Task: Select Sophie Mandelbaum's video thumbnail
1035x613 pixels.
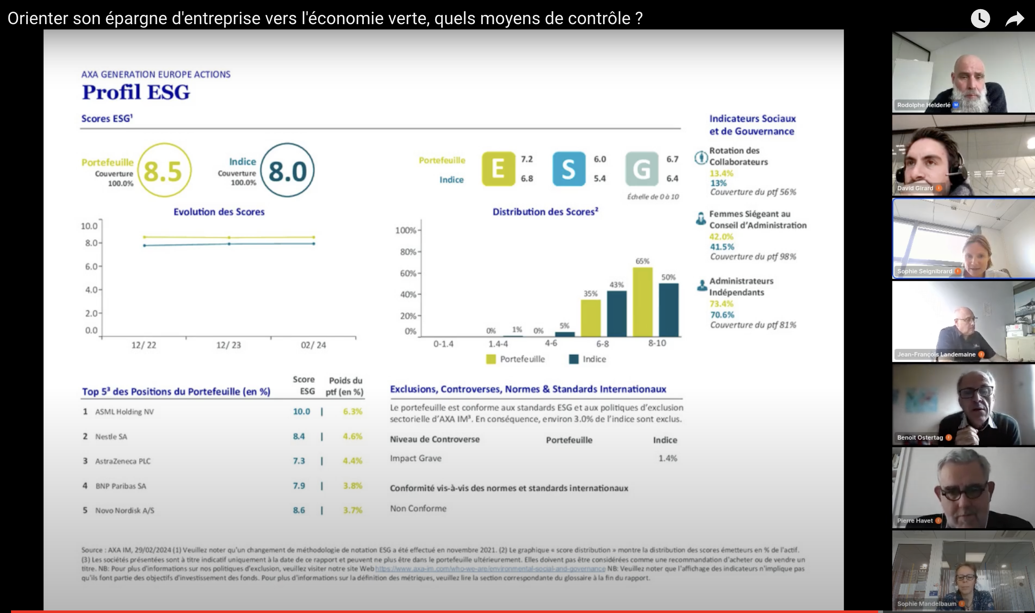Action: click(963, 571)
